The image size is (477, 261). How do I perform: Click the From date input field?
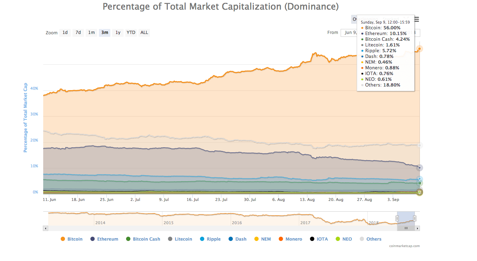click(x=349, y=33)
